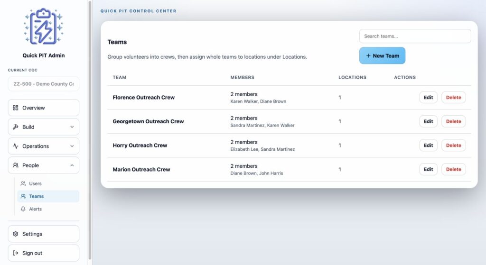Focus the Search teams input field
This screenshot has height=265, width=486.
415,36
